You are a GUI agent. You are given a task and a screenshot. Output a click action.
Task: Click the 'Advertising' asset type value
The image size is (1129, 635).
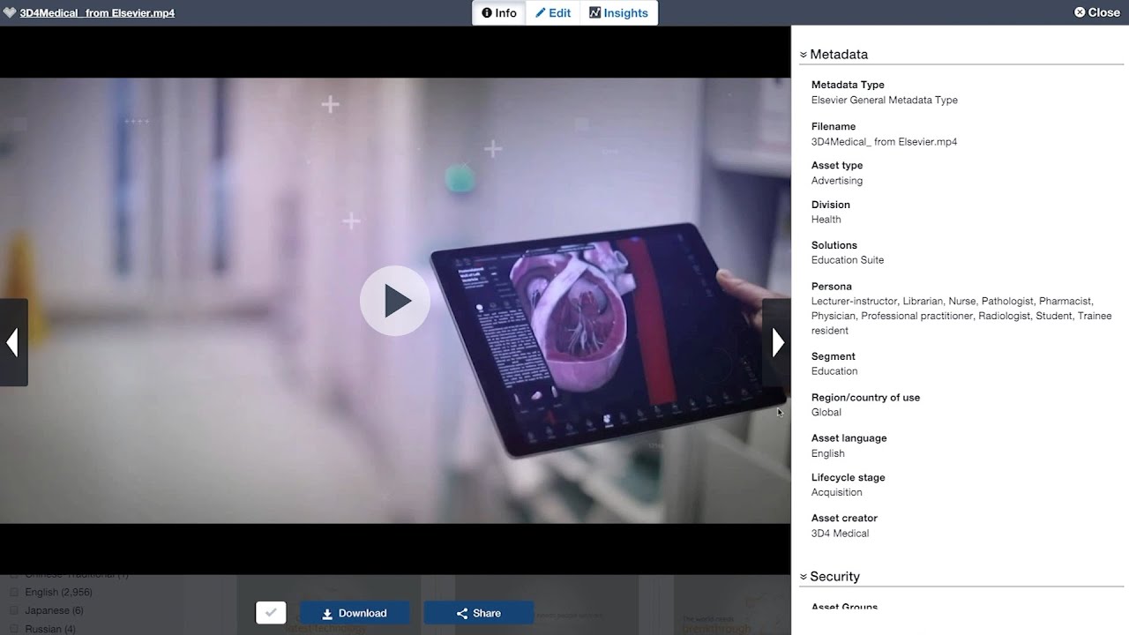click(837, 180)
